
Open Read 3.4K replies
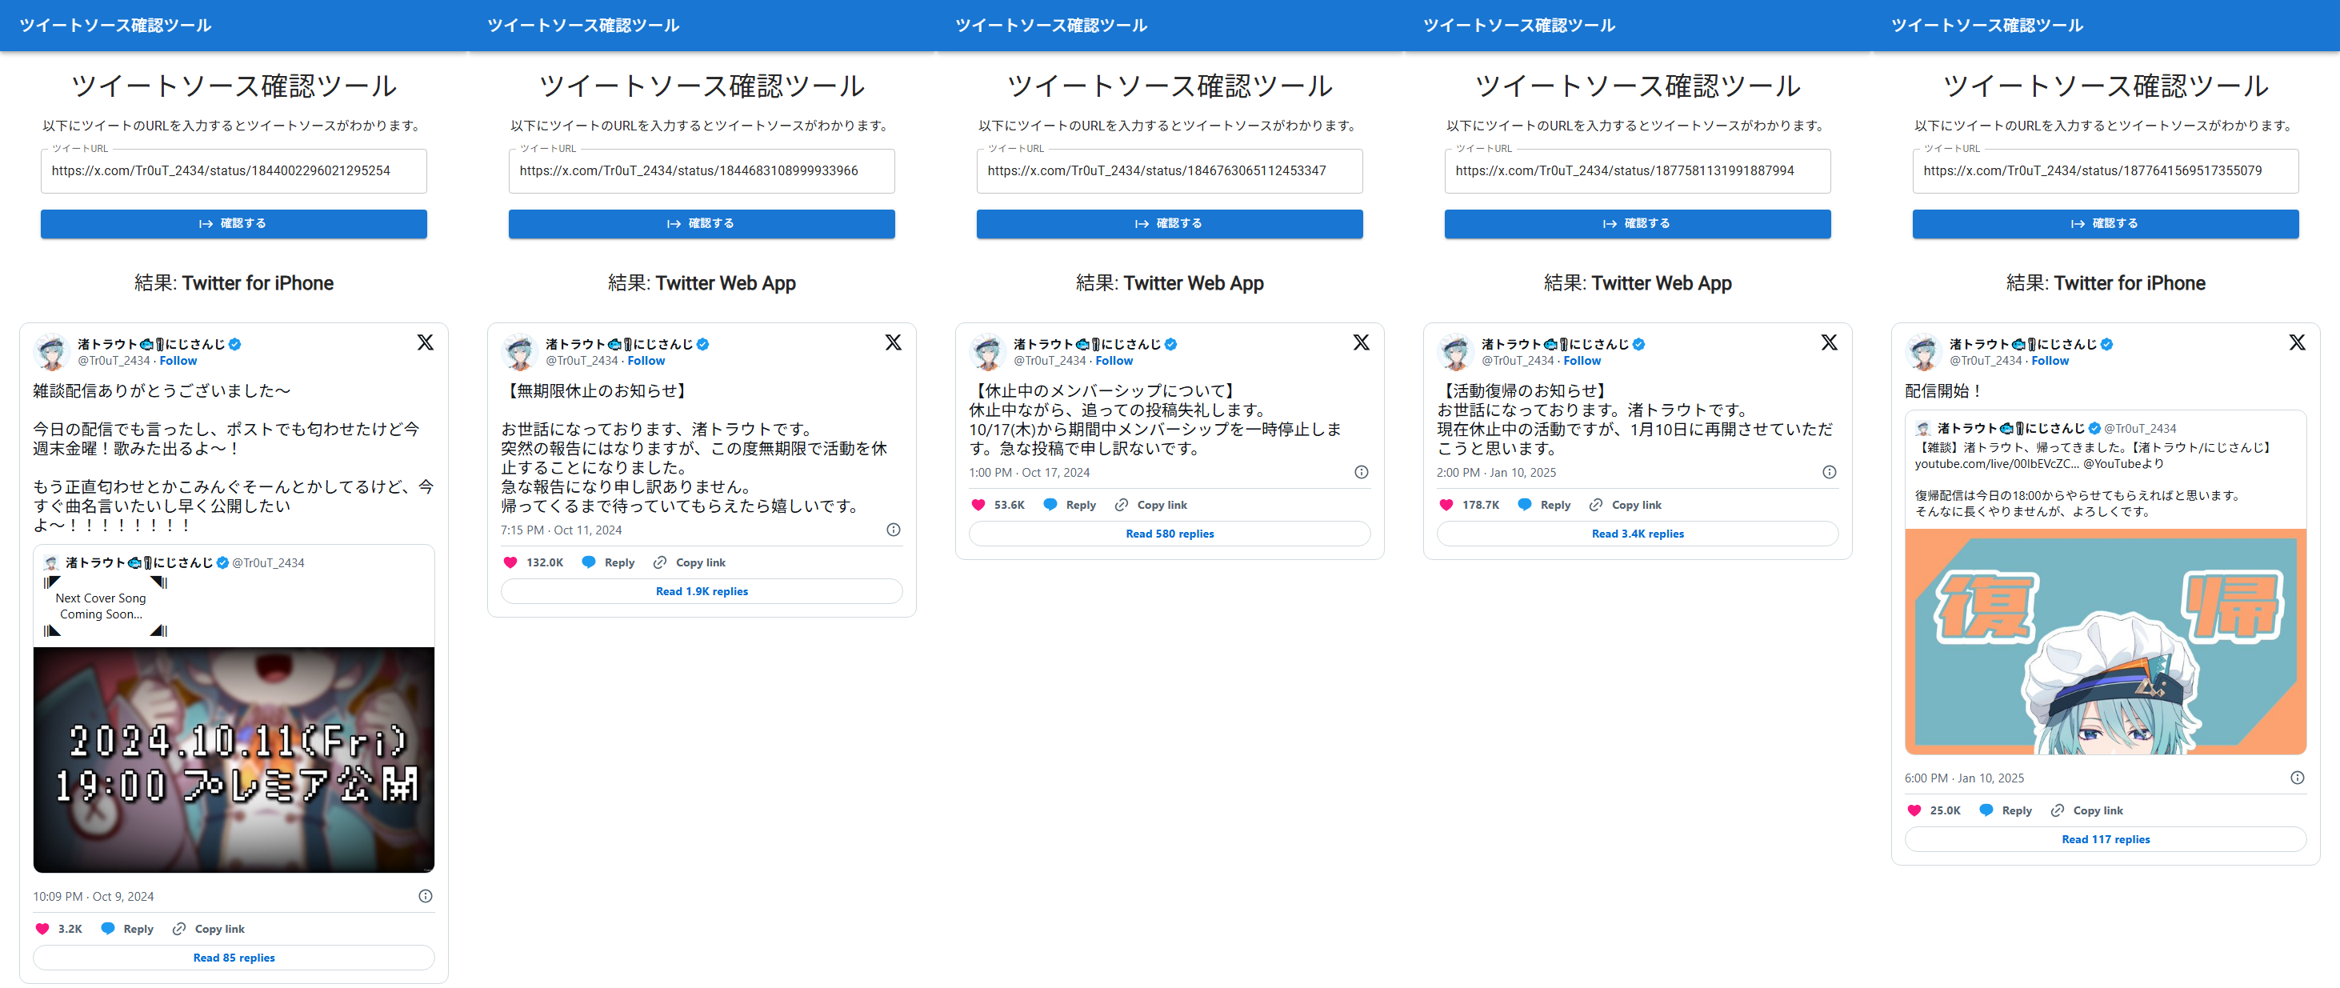pyautogui.click(x=1637, y=534)
